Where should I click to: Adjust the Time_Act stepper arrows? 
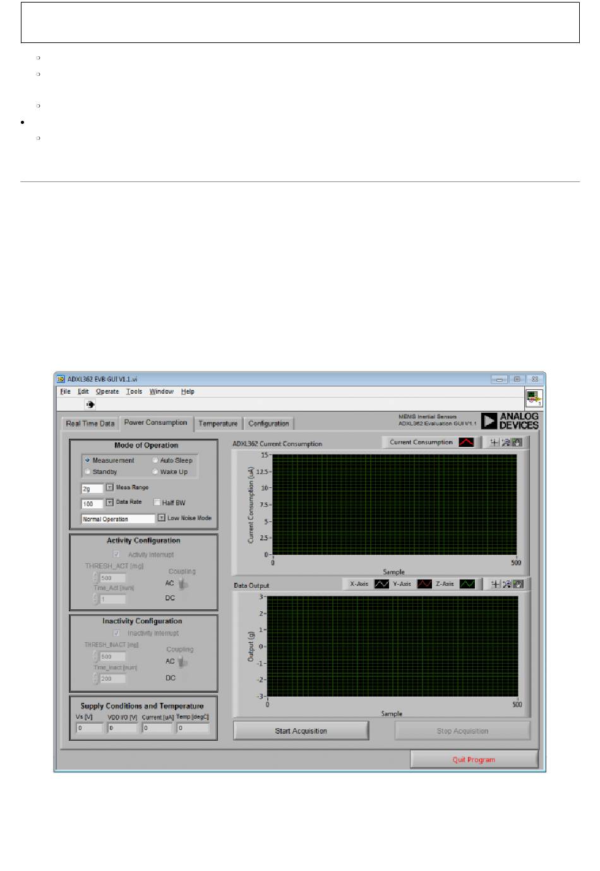96,599
